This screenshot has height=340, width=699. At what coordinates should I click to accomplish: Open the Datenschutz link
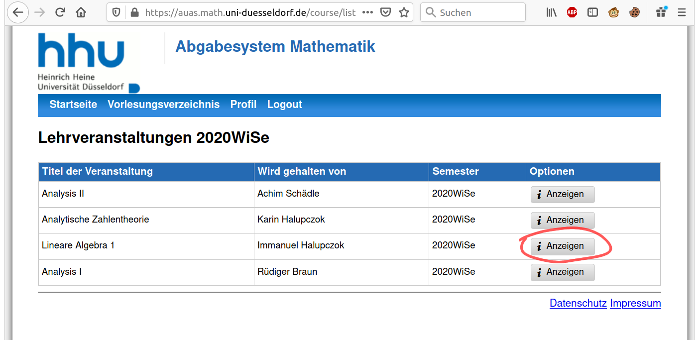pos(578,303)
